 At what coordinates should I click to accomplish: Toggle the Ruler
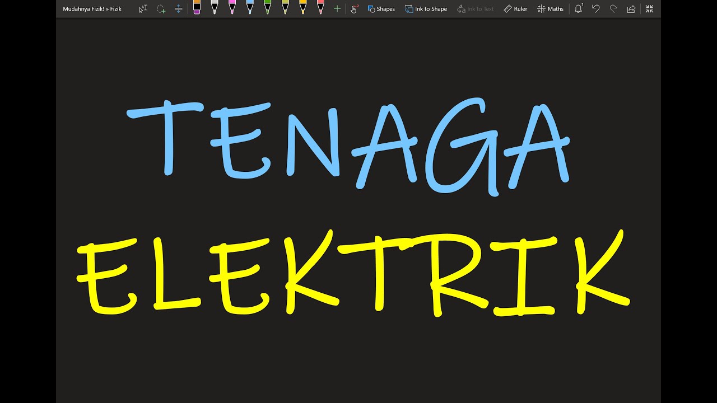point(515,8)
